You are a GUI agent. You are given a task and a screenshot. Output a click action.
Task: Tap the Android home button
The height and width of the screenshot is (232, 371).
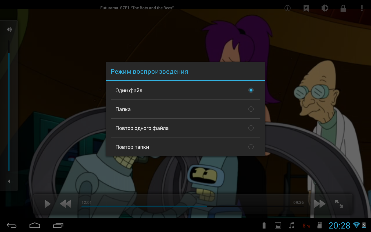click(x=35, y=225)
